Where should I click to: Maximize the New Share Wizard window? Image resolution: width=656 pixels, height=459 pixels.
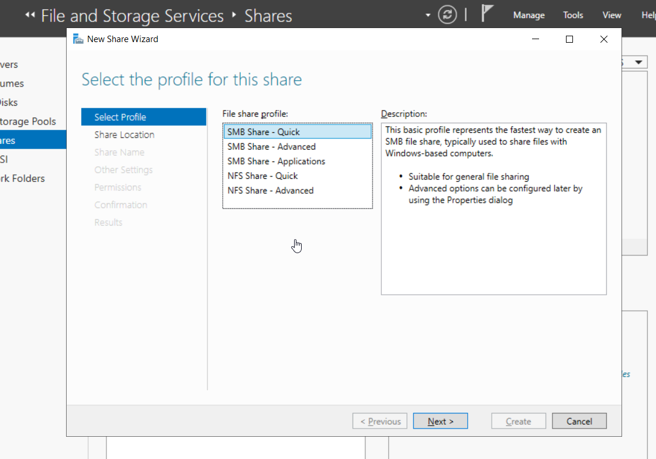tap(569, 39)
